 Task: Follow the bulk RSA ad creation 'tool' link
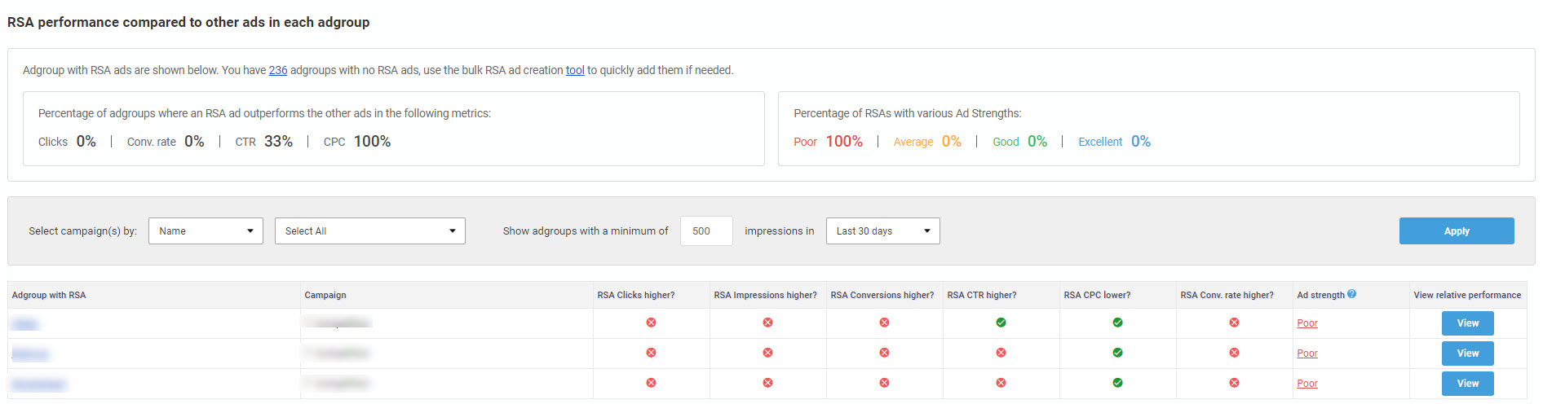coord(575,71)
